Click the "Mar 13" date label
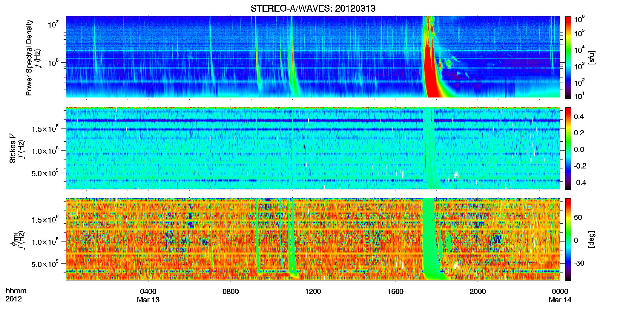The height and width of the screenshot is (322, 626). click(148, 300)
